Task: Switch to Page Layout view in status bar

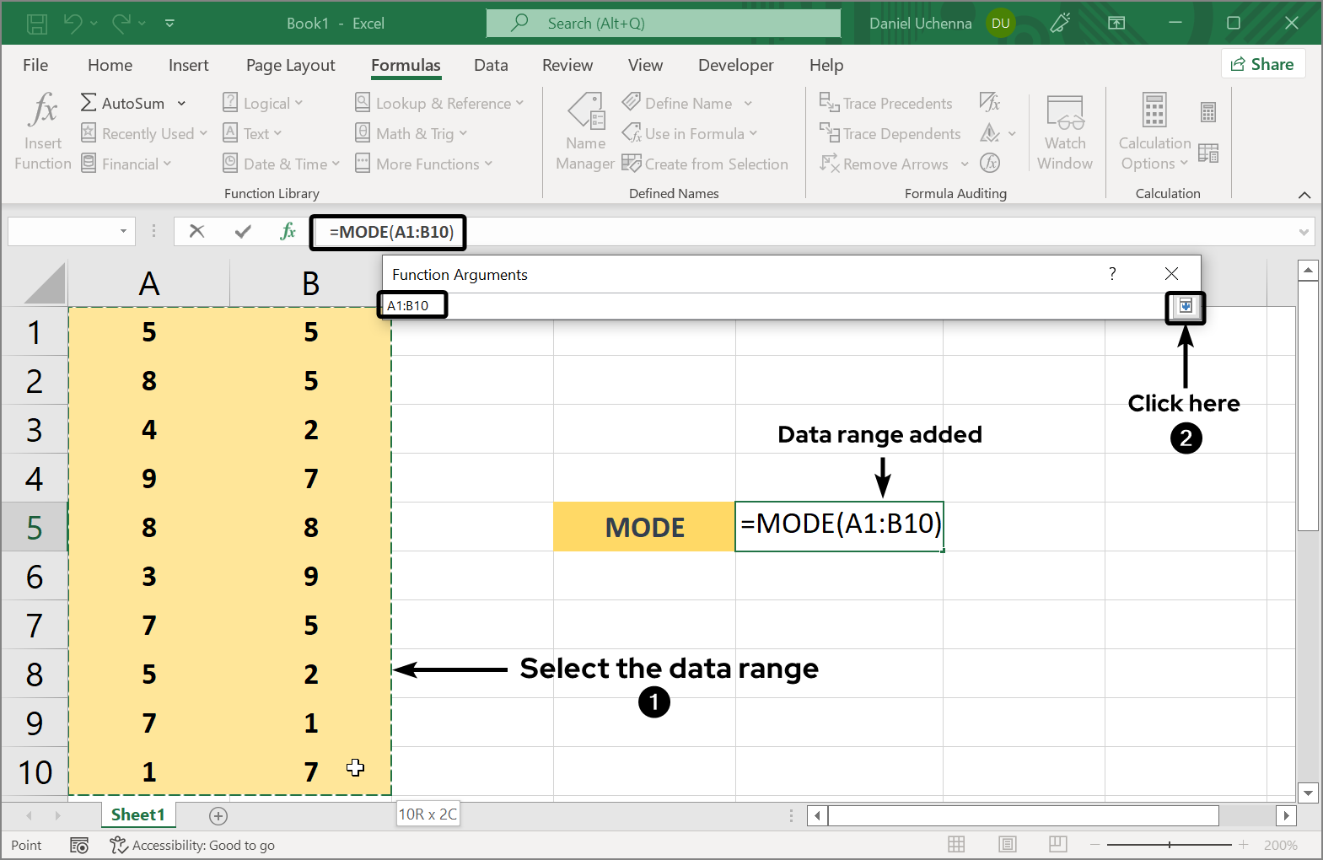Action: (1007, 845)
